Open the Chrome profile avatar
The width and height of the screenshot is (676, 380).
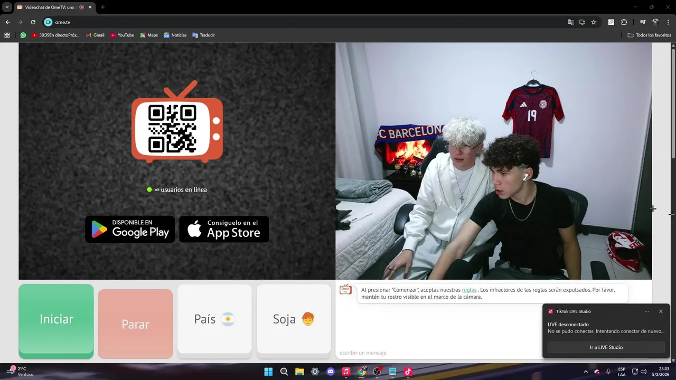click(655, 22)
